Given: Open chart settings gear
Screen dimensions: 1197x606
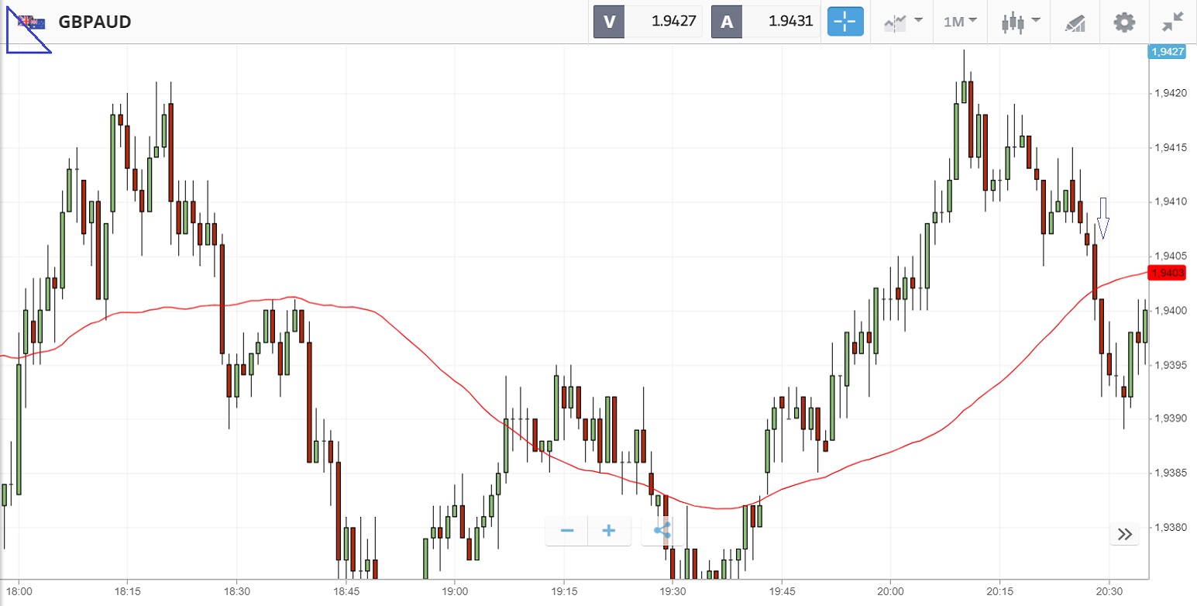Looking at the screenshot, I should (x=1124, y=22).
